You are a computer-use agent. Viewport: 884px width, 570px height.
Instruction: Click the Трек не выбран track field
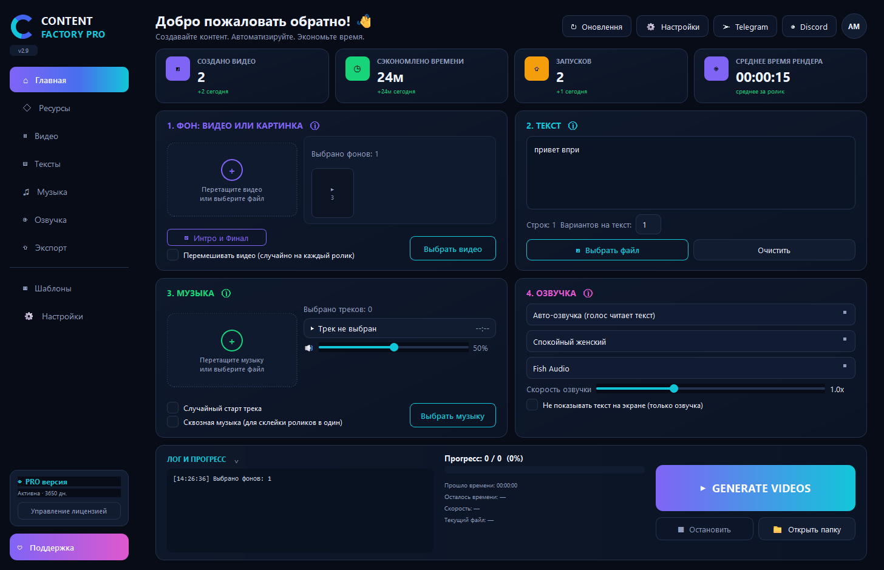coord(399,328)
